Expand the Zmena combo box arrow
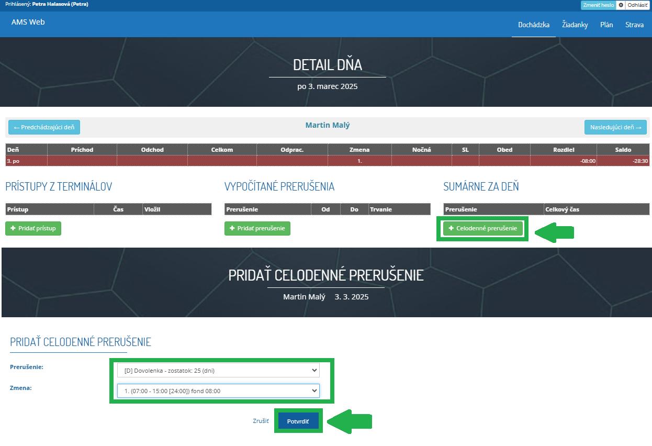Screen dimensions: 652x446 pyautogui.click(x=316, y=390)
